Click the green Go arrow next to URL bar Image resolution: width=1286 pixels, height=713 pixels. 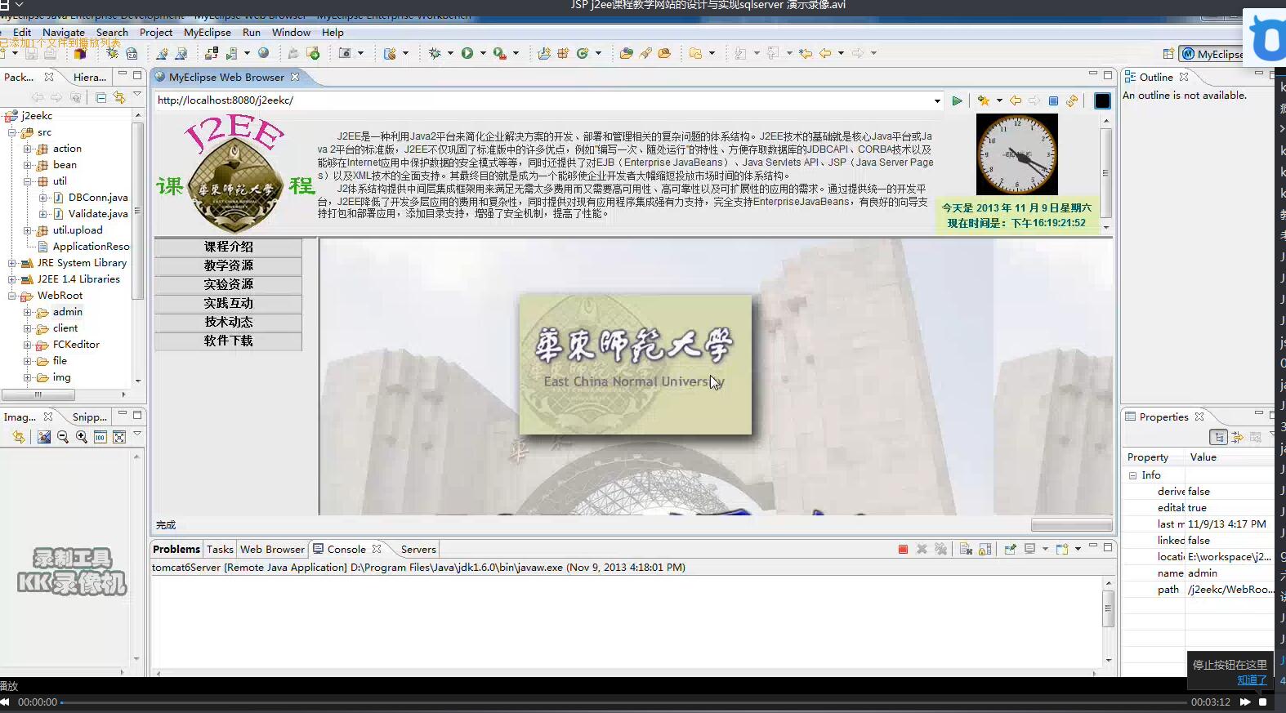[957, 100]
